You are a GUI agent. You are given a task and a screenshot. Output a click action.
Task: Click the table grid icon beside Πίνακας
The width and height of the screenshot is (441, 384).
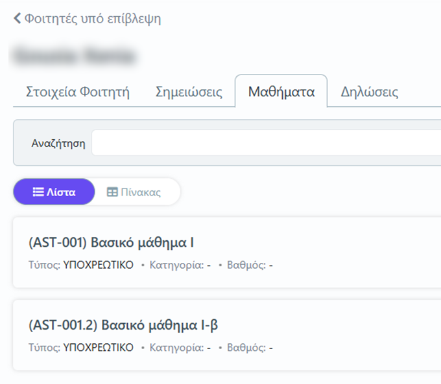coord(112,192)
